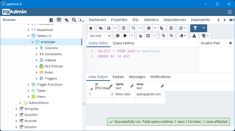The image size is (235, 131).
Task: Click the name column header
Action: point(125,86)
